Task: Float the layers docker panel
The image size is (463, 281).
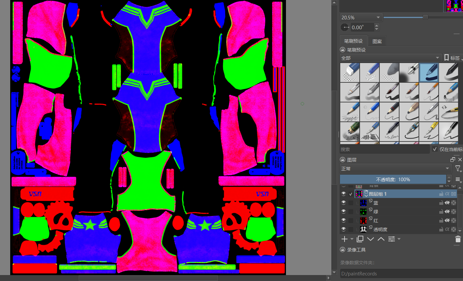Action: coord(453,160)
